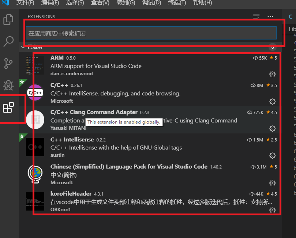296x238 pixels.
Task: Click the 3.1M download count
Action: (259, 167)
